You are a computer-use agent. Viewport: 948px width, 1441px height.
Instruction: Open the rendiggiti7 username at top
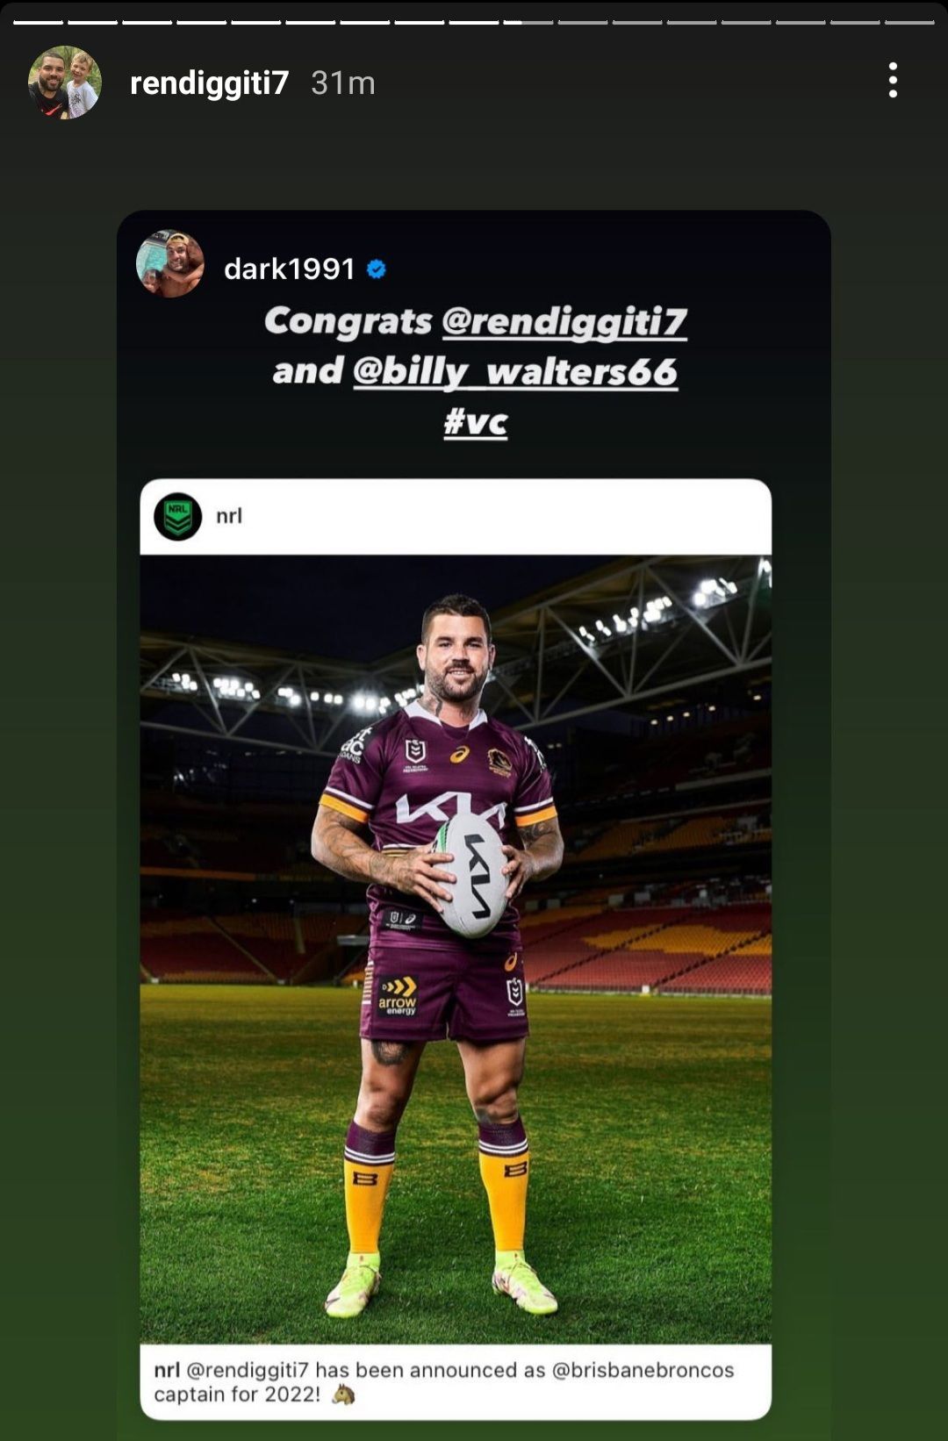click(x=209, y=82)
